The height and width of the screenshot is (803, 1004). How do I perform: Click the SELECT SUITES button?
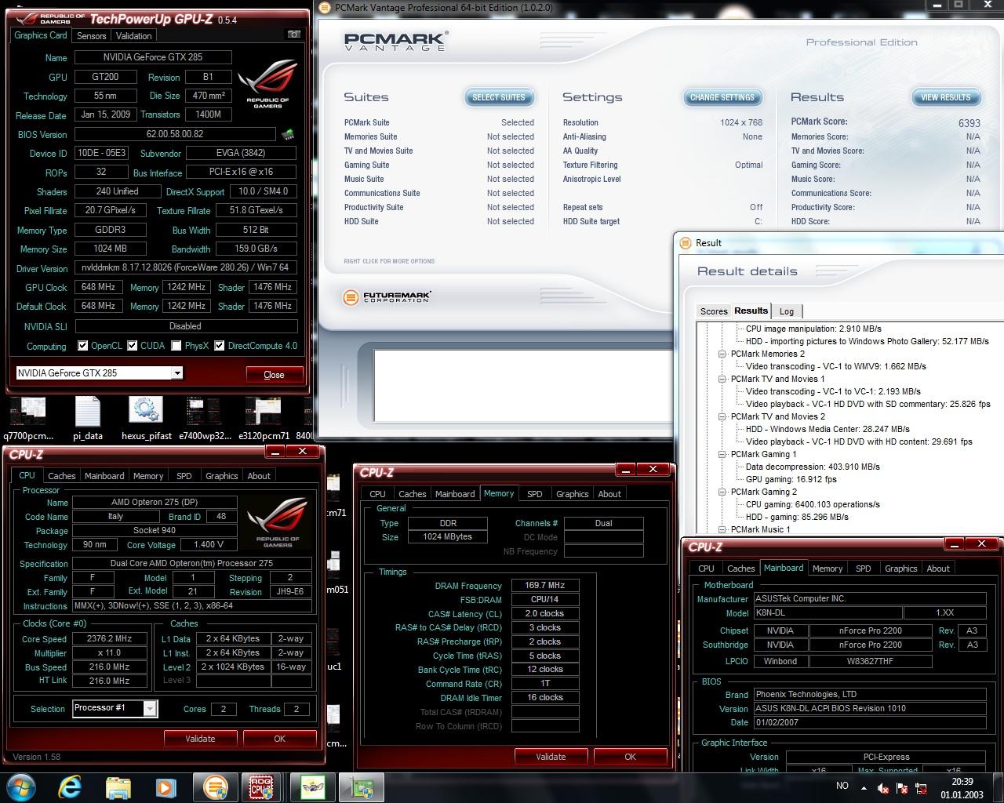[x=499, y=97]
